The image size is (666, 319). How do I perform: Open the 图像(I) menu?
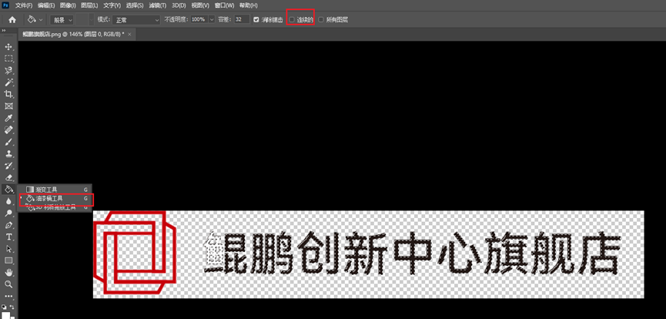[68, 5]
